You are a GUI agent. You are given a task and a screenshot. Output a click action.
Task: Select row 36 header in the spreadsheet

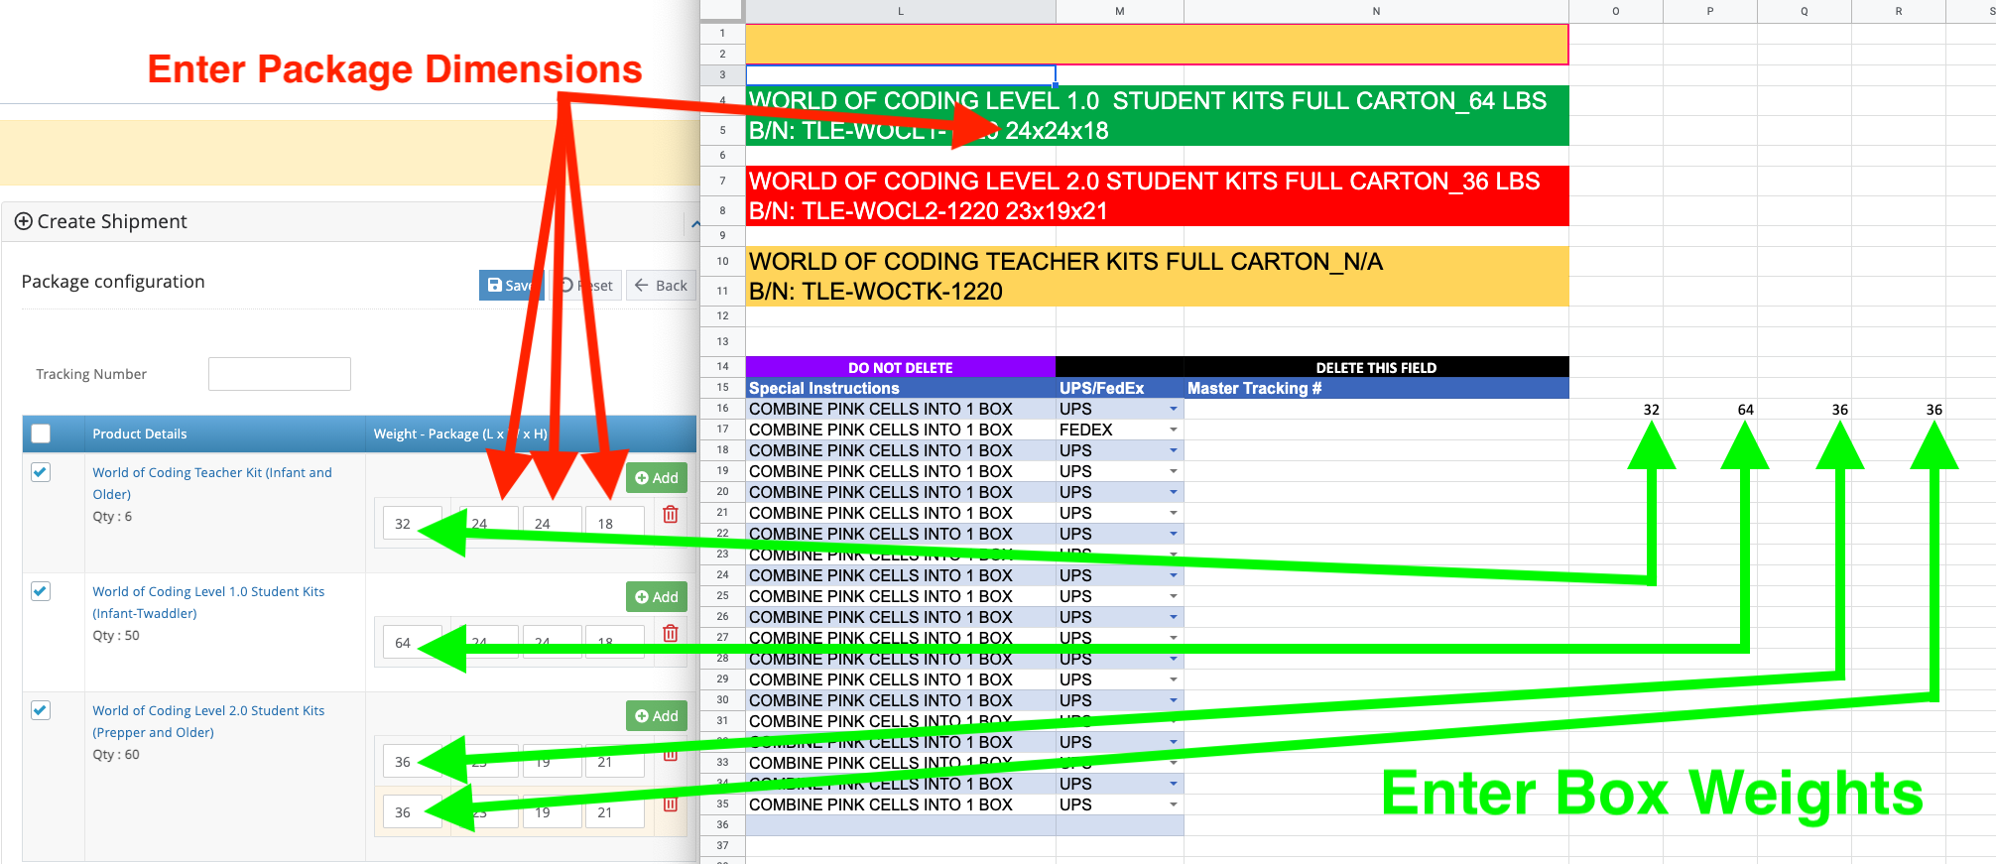coord(722,825)
